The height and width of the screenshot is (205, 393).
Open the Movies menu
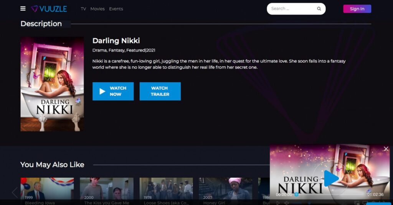coord(97,9)
